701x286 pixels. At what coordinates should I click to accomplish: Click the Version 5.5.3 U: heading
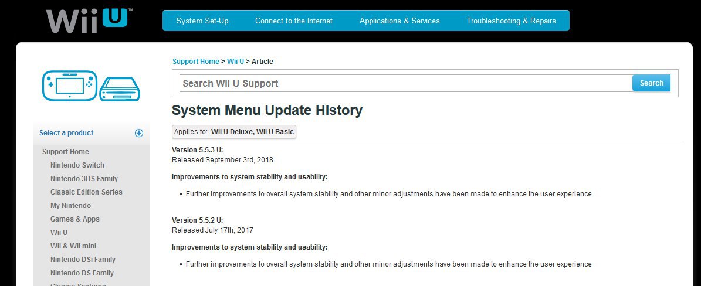click(x=198, y=150)
